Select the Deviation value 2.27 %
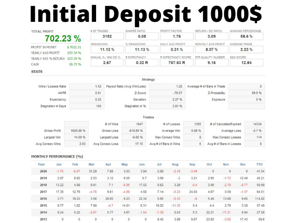This screenshot has width=297, height=223. 167,99
